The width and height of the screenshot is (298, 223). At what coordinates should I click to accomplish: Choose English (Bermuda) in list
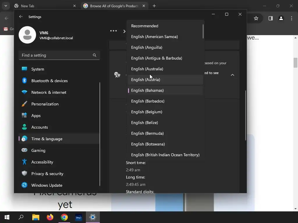[x=165, y=133]
